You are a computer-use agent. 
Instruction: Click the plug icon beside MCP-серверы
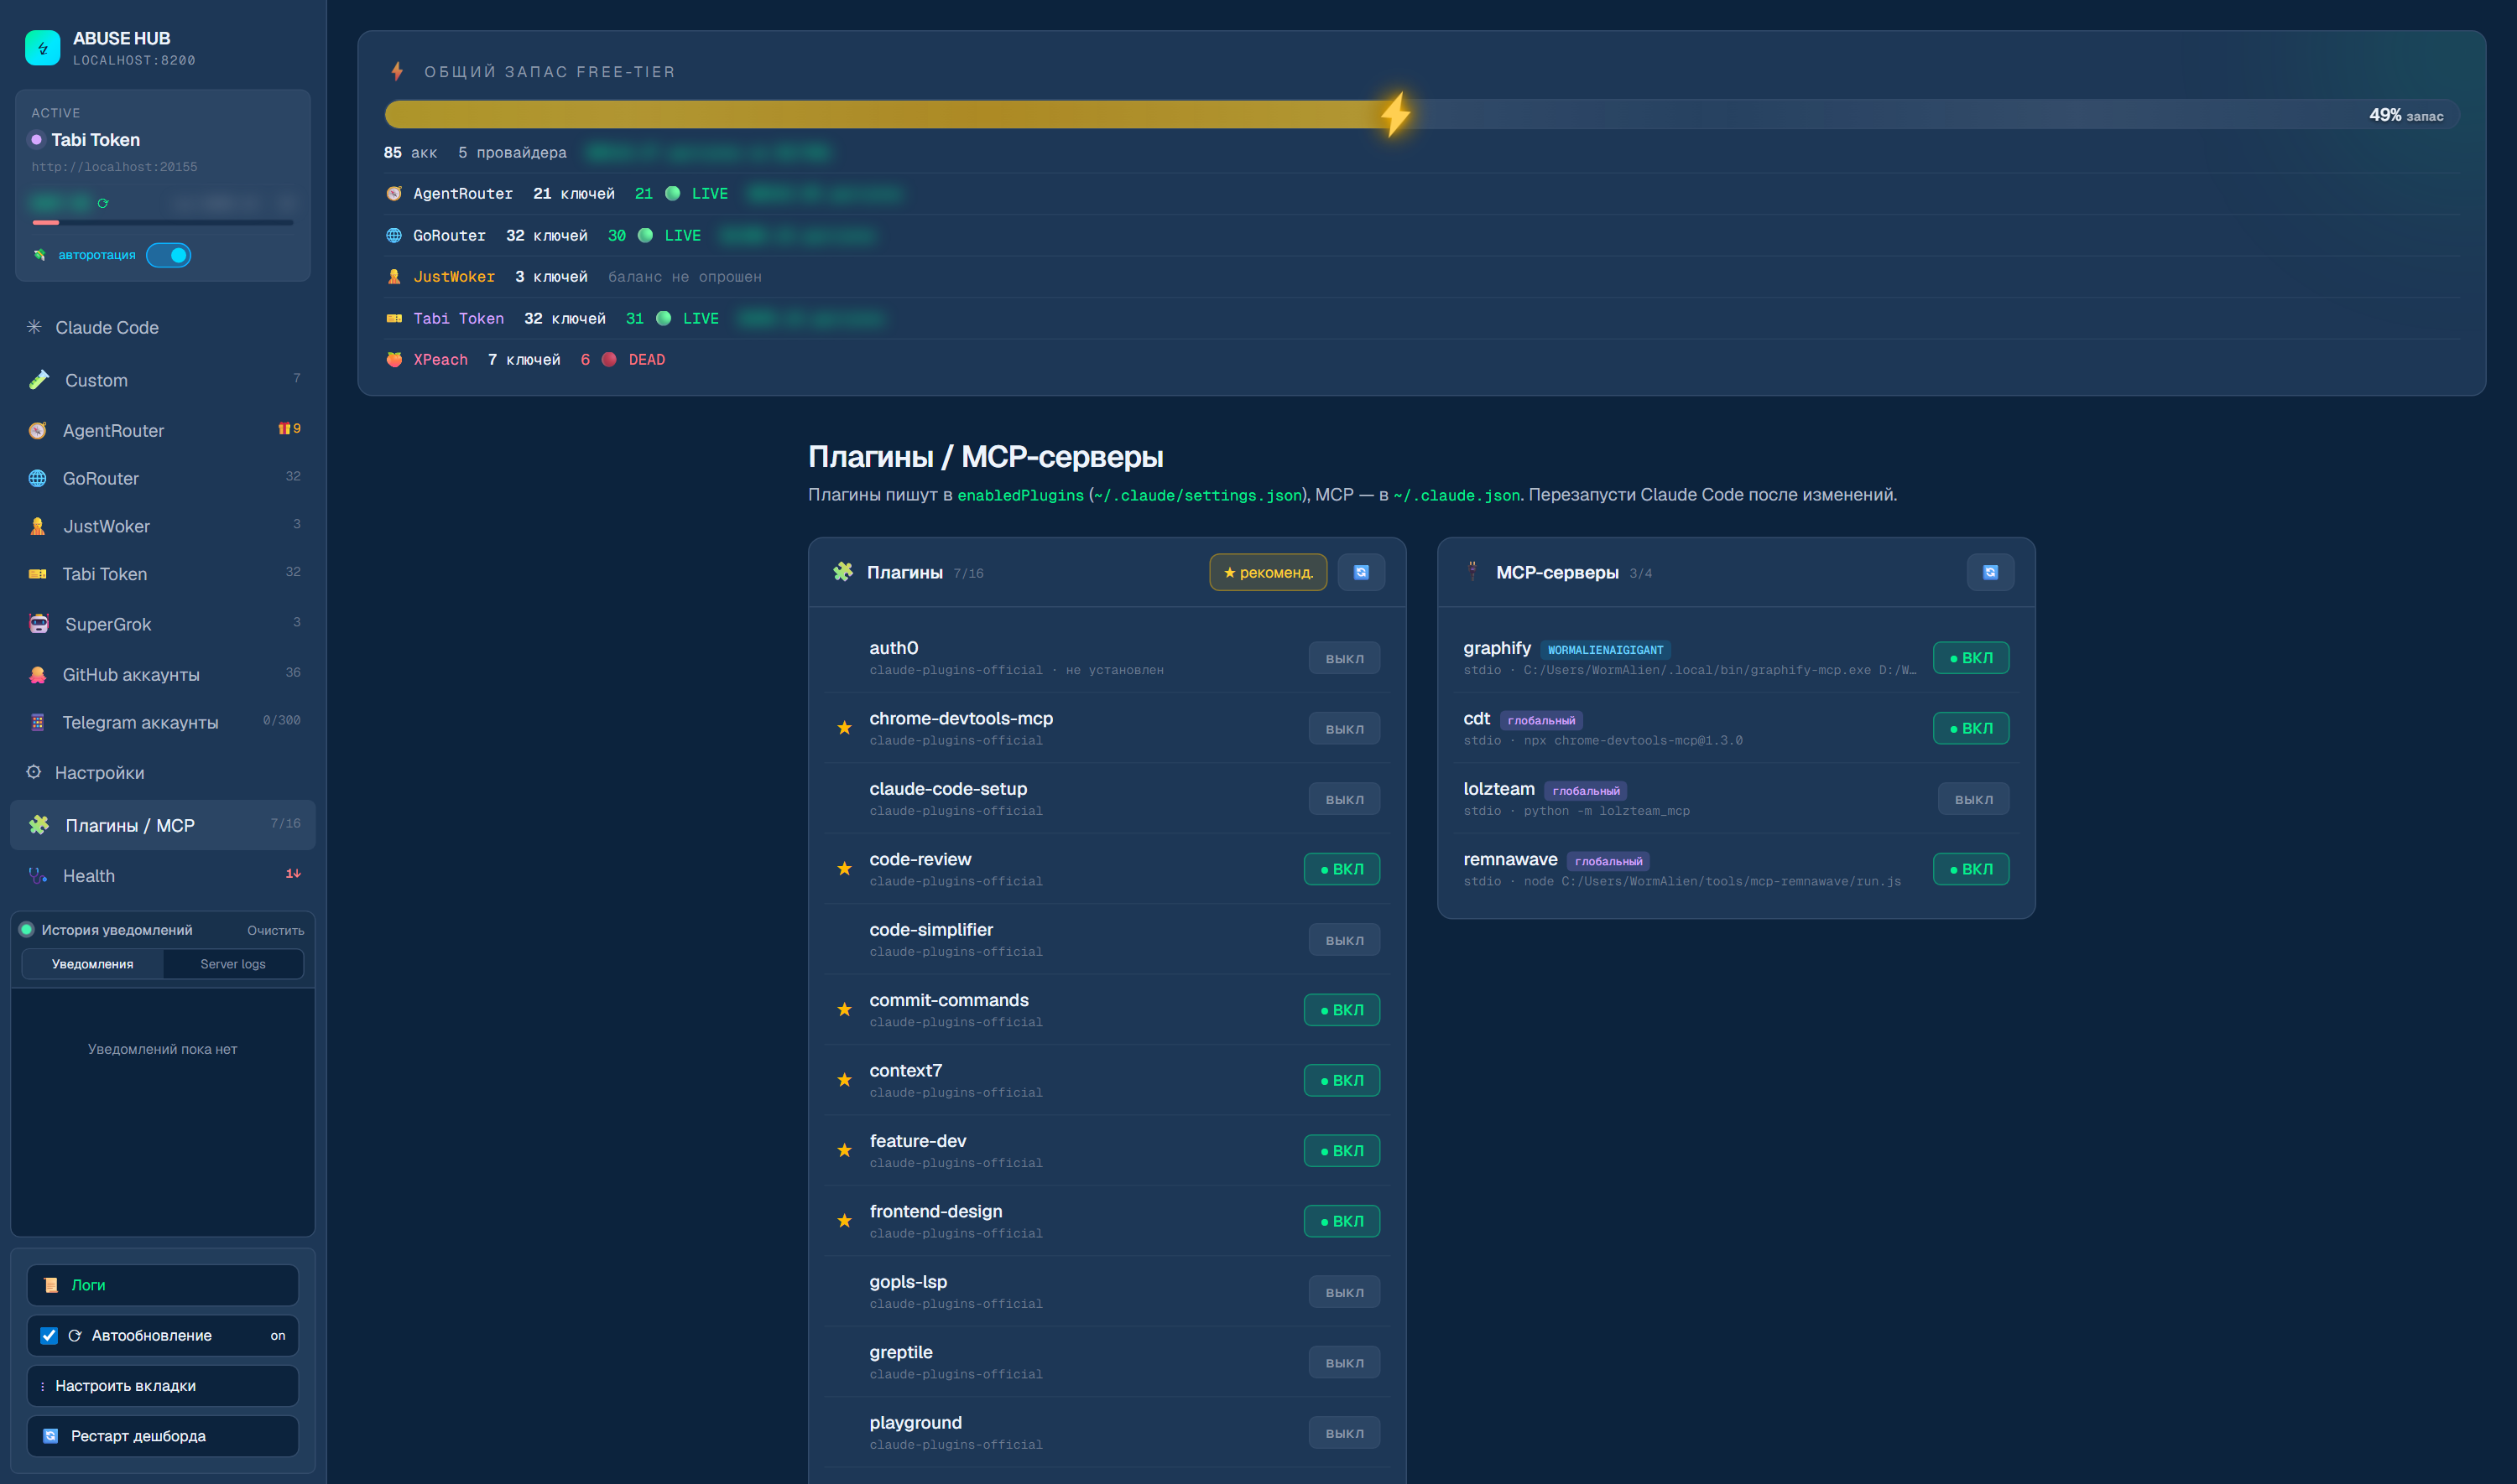coord(1472,571)
